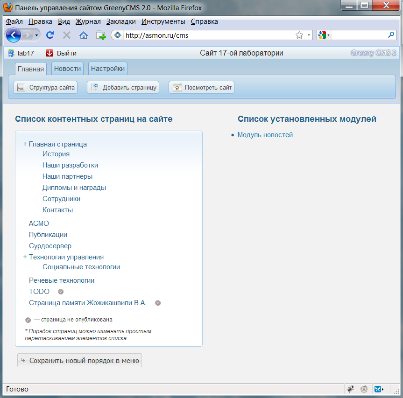Image resolution: width=403 pixels, height=398 pixels.
Task: Open a new tab with the green plus icon
Action: (x=100, y=35)
